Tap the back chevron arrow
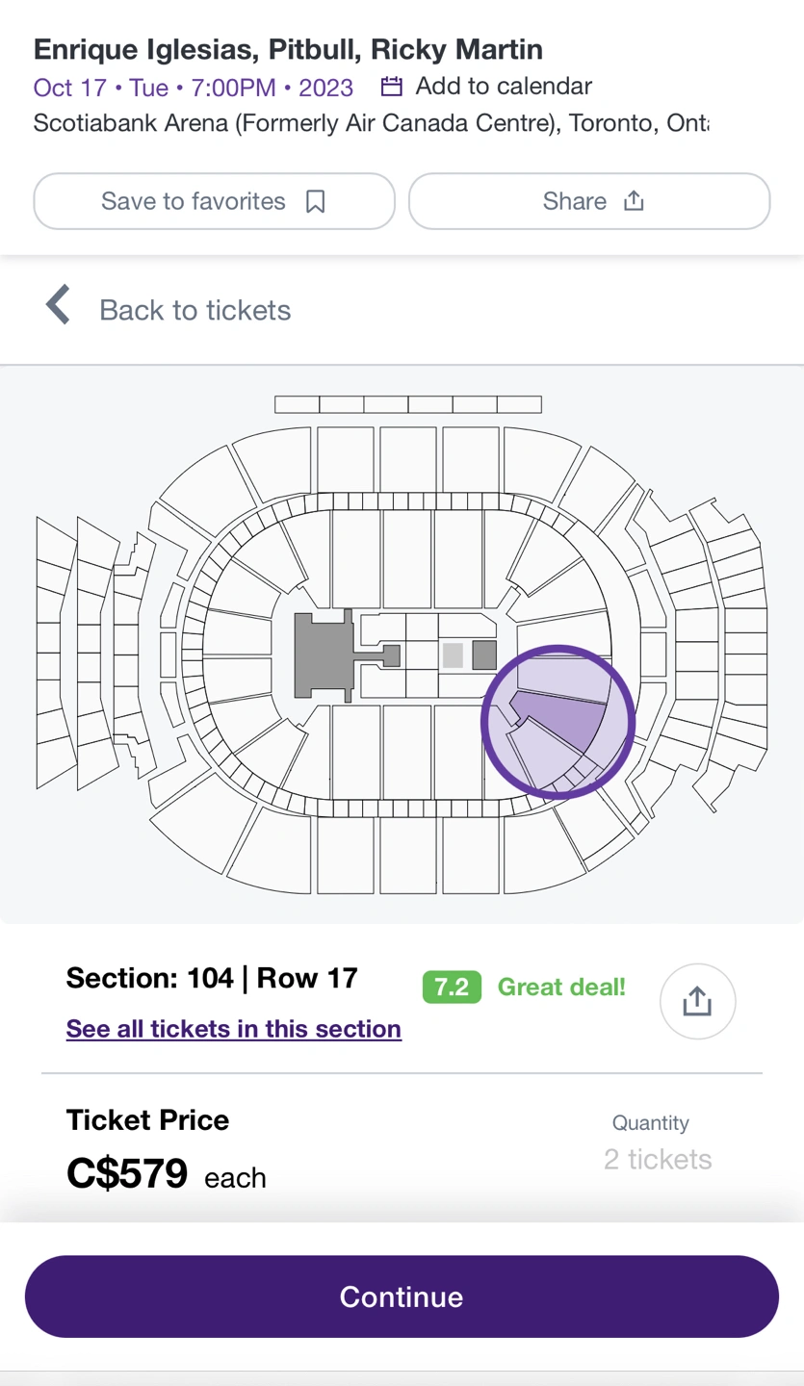Screen dimensions: 804x1386 (x=59, y=305)
